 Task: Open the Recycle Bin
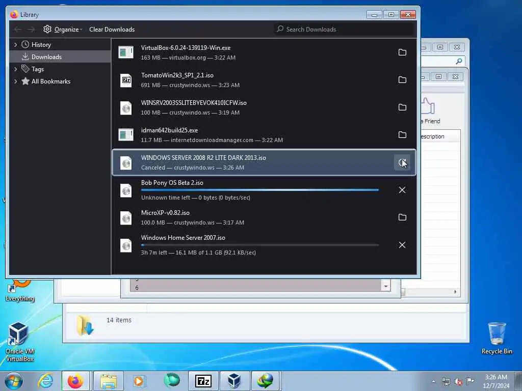point(497,339)
